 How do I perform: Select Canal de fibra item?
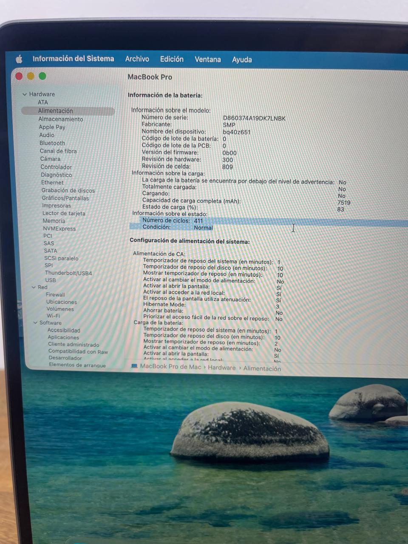pyautogui.click(x=58, y=151)
